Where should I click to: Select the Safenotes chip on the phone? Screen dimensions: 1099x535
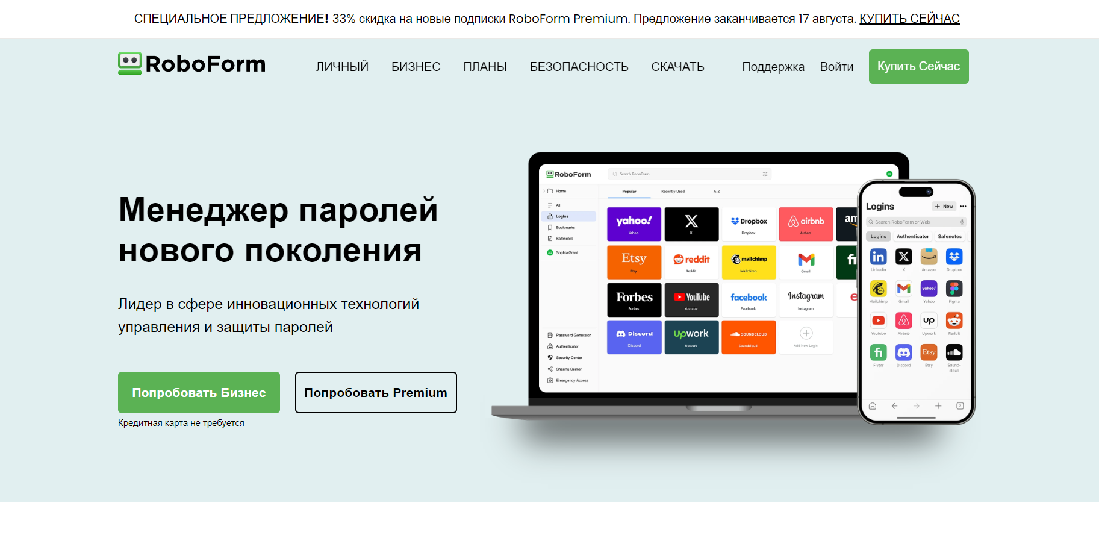[949, 237]
